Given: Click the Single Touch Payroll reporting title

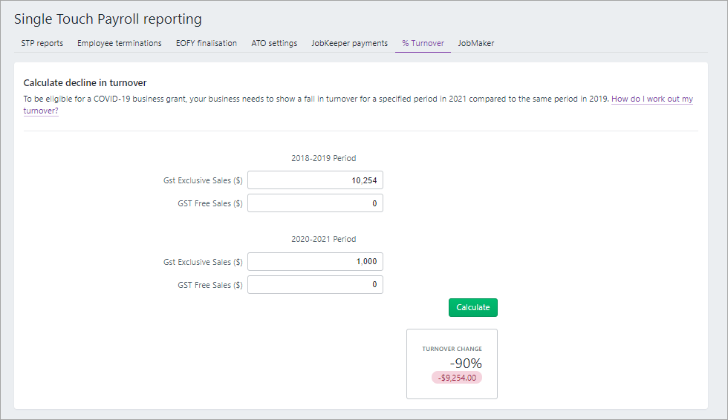Looking at the screenshot, I should (108, 19).
